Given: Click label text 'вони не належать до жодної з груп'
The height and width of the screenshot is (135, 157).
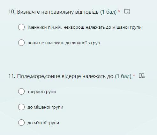Looking at the screenshot, I should coord(64,43).
